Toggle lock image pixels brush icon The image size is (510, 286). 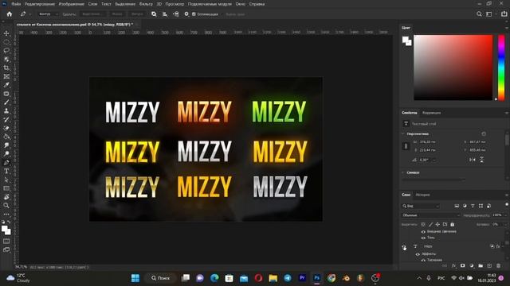[x=430, y=224]
